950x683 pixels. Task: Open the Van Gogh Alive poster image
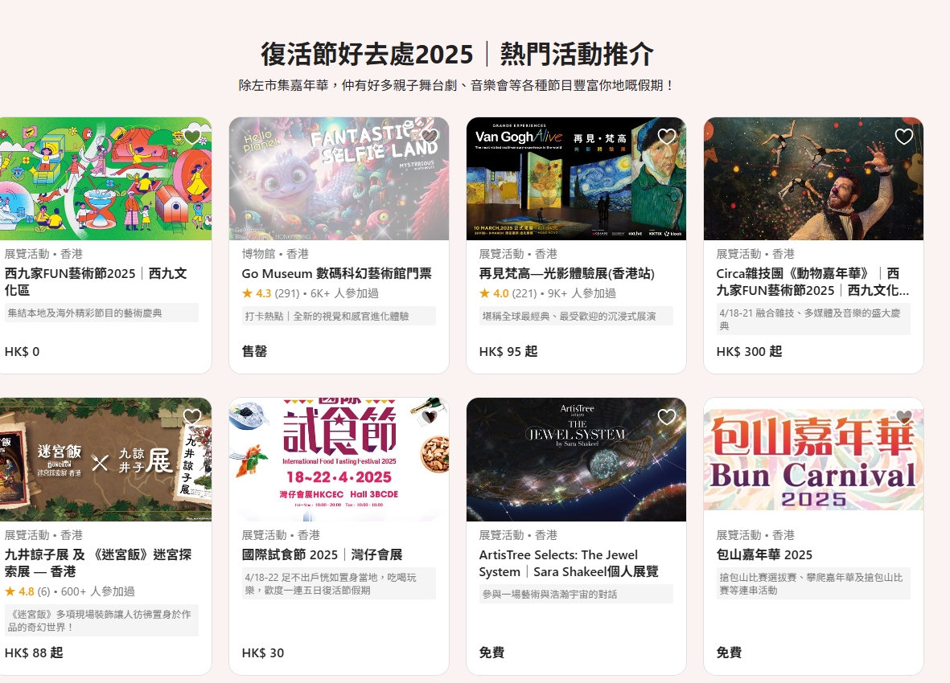pyautogui.click(x=576, y=179)
